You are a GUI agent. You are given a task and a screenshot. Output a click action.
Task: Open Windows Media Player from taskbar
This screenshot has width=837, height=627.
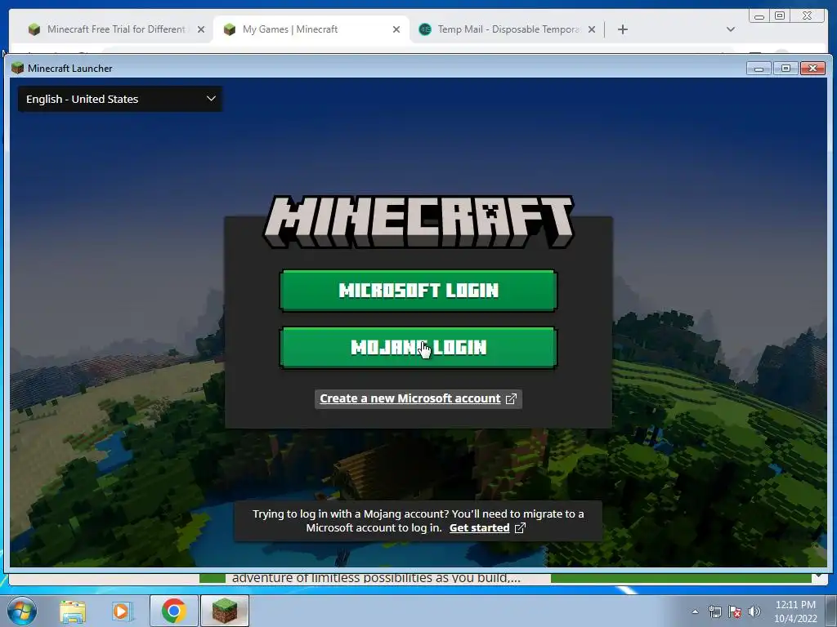tap(122, 611)
